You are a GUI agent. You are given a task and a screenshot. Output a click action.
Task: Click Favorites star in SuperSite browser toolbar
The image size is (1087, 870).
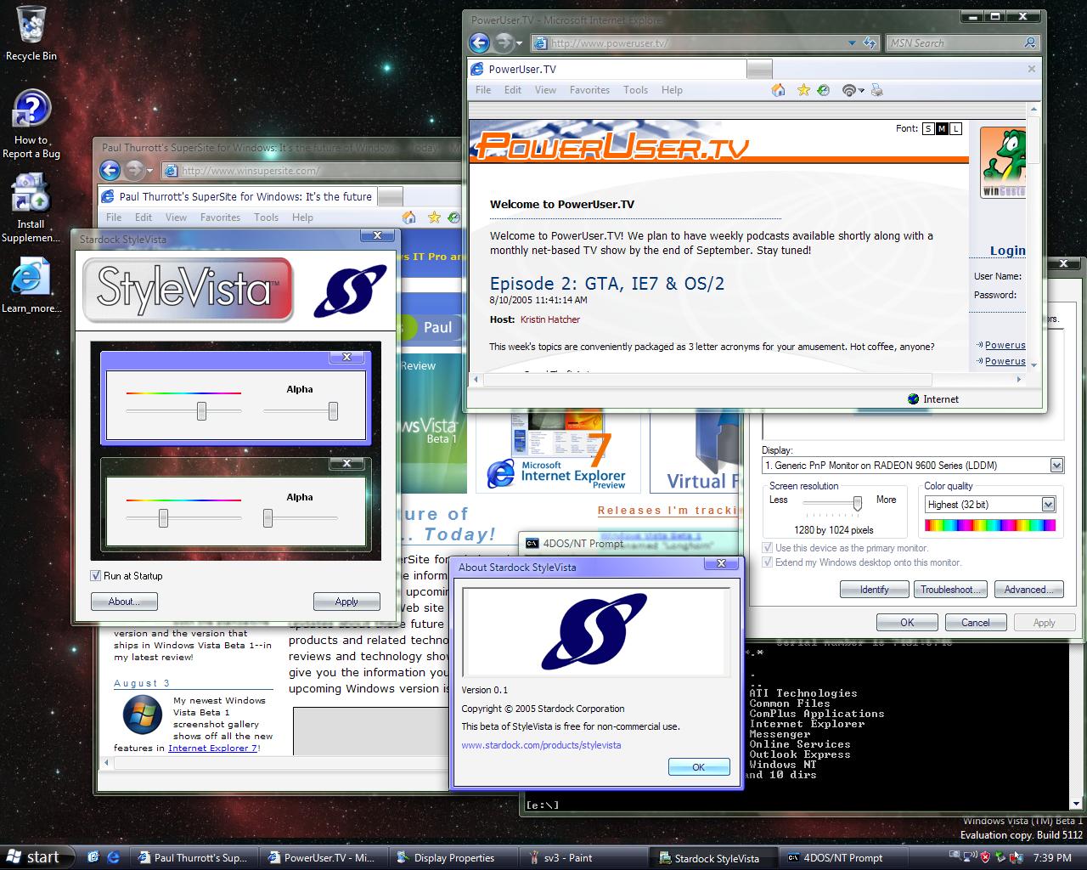click(434, 217)
